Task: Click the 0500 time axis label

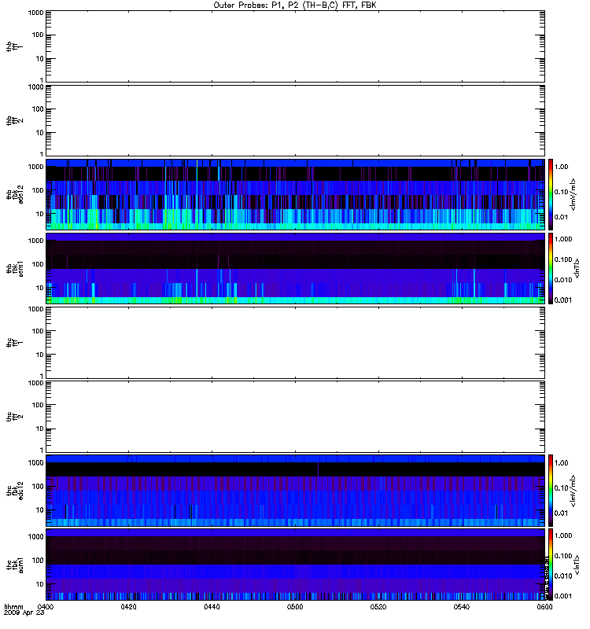Action: [x=295, y=607]
